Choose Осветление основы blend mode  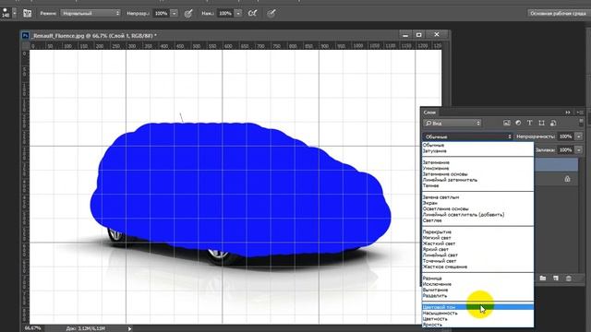[x=477, y=209]
